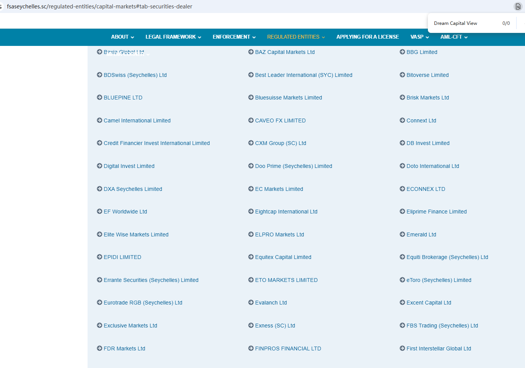Open Equiti Brokerage (Seychelles) Ltd link
This screenshot has width=525, height=368.
point(447,257)
